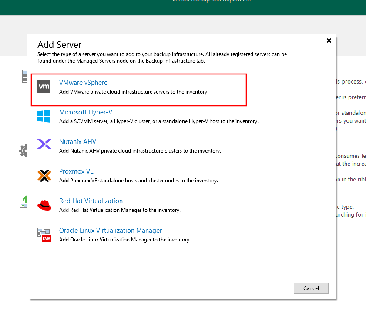Image resolution: width=366 pixels, height=321 pixels.
Task: Cancel the Add Server dialog
Action: 311,288
